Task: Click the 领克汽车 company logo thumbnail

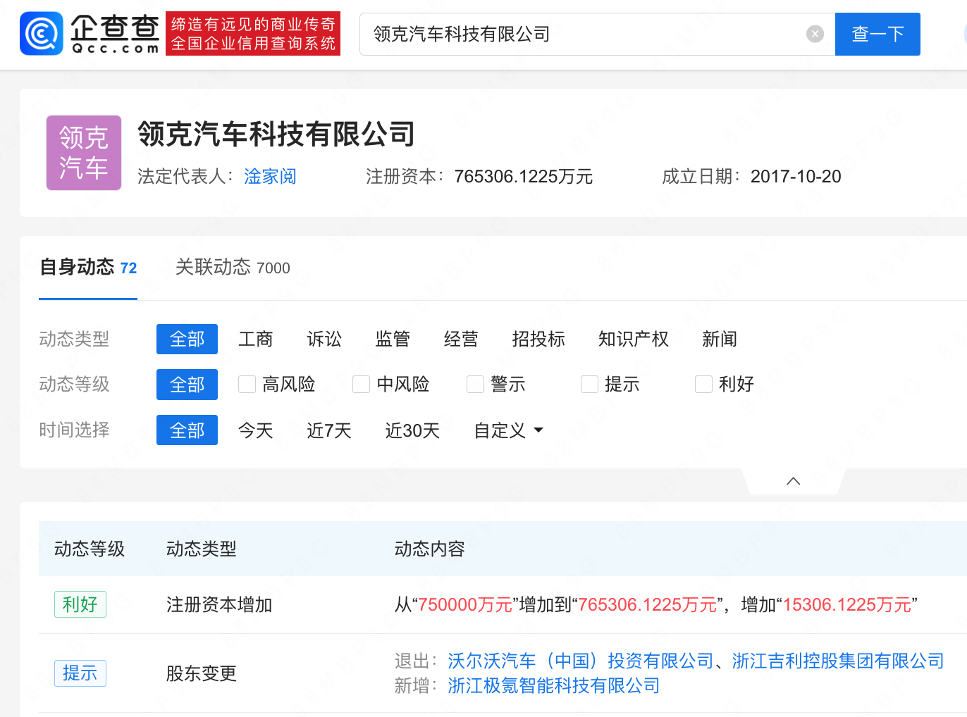Action: click(84, 153)
